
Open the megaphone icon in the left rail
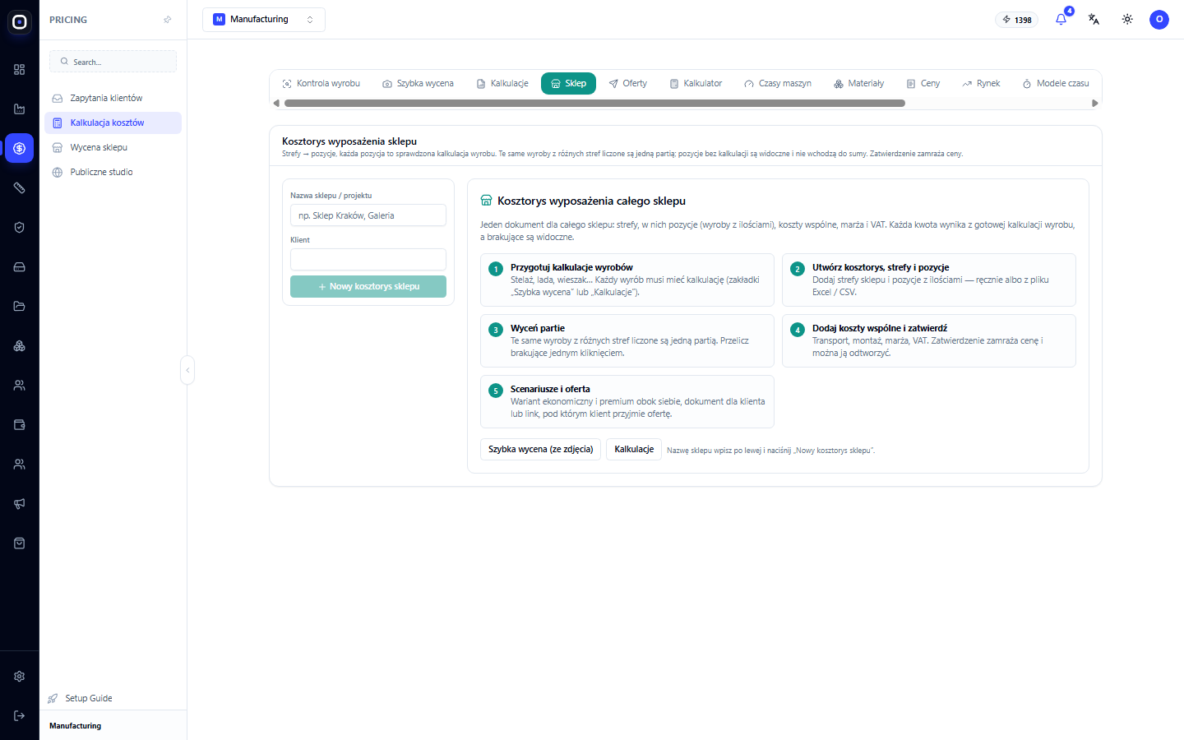point(20,504)
